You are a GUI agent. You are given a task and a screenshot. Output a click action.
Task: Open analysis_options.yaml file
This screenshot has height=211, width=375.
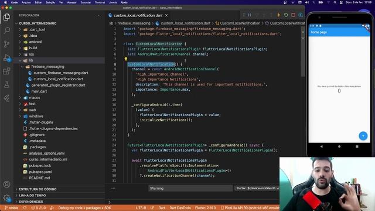click(47, 153)
